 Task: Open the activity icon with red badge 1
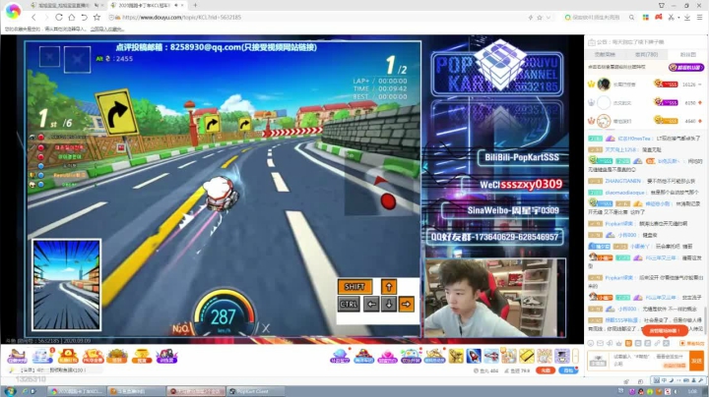coord(43,356)
